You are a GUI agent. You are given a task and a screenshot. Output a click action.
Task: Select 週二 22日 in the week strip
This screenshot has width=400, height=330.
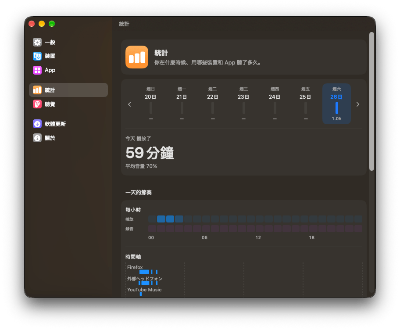(x=212, y=104)
